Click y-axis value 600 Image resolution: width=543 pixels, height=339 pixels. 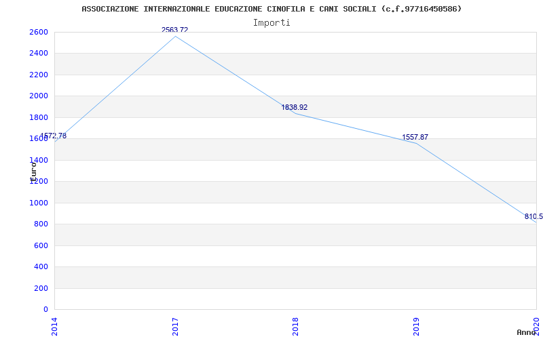[x=41, y=245]
